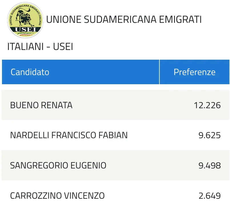Select candidate NARDELLI FRANCISCO FABIAN
The width and height of the screenshot is (230, 201).
pyautogui.click(x=69, y=135)
